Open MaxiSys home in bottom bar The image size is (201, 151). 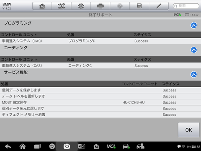pyautogui.click(x=96, y=146)
